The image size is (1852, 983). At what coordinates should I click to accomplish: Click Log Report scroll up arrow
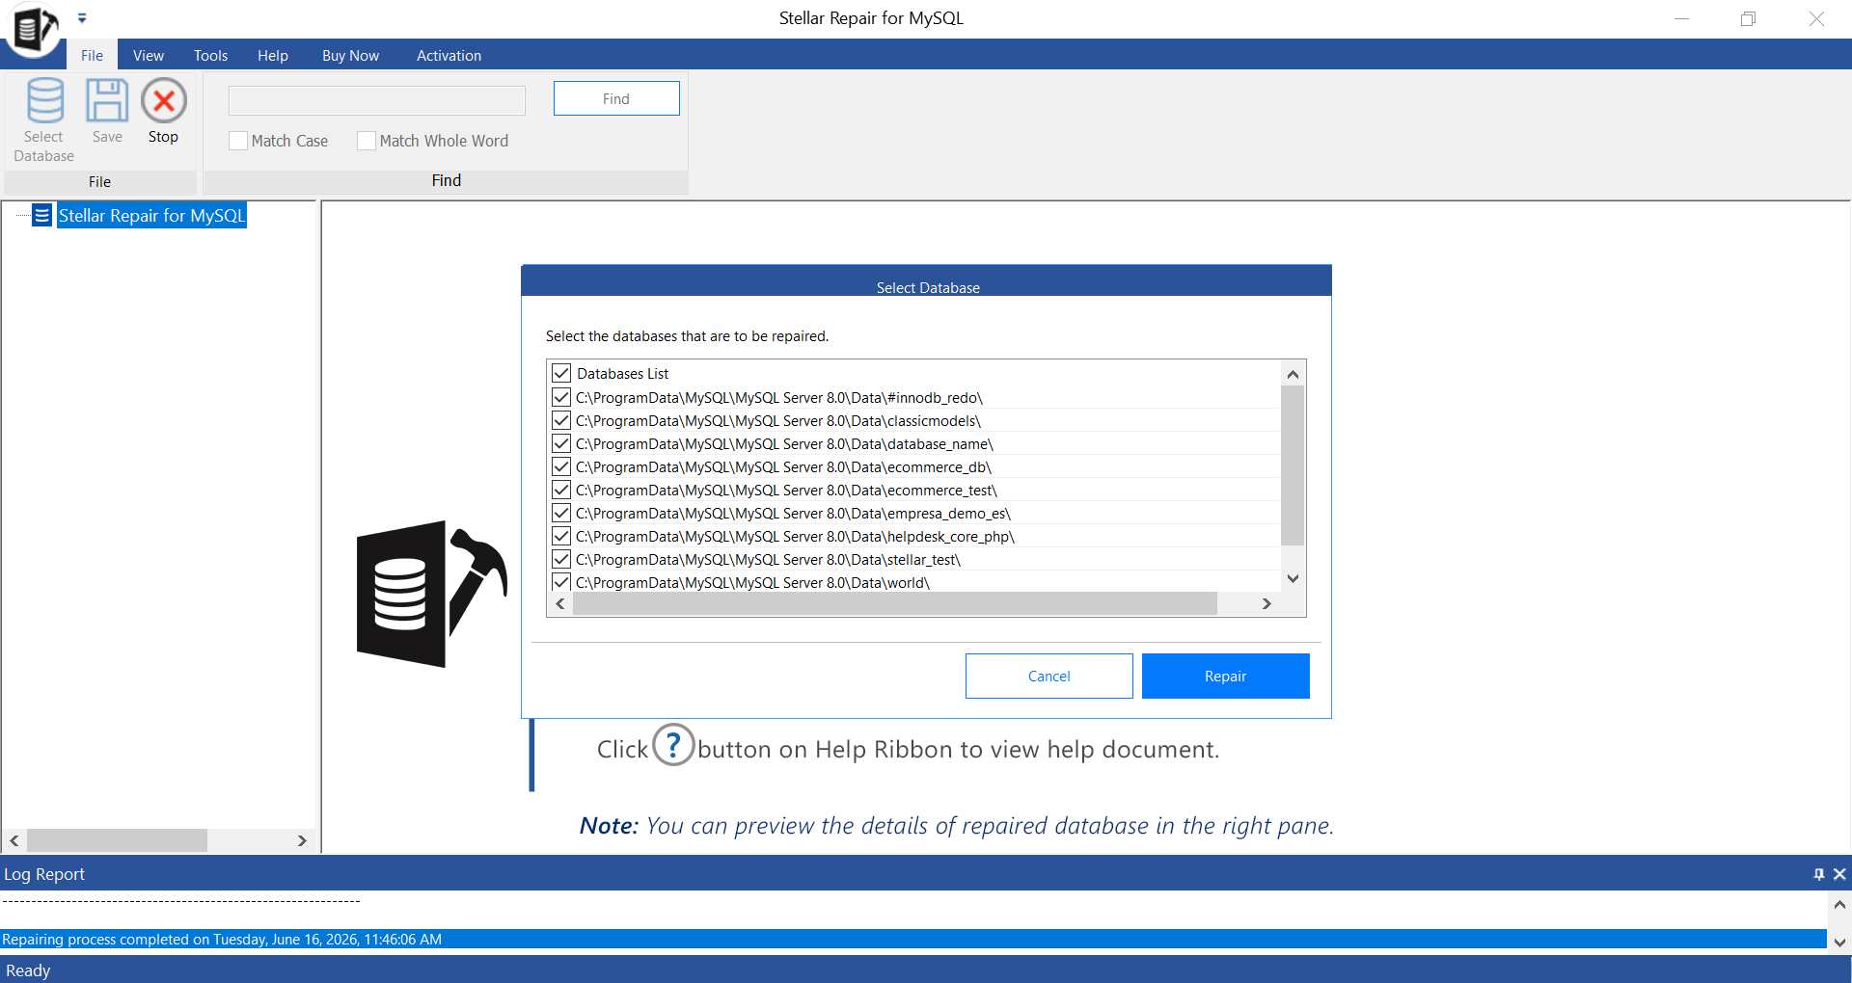click(1839, 905)
